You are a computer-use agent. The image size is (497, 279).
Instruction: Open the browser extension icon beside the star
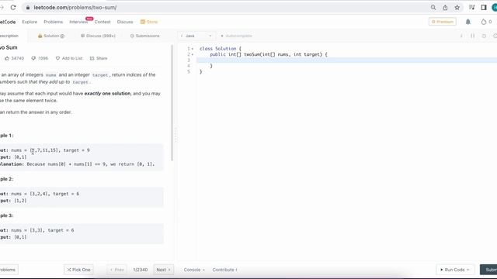click(x=471, y=7)
